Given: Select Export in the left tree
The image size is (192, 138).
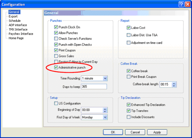Looking at the screenshot, I should (13, 16).
